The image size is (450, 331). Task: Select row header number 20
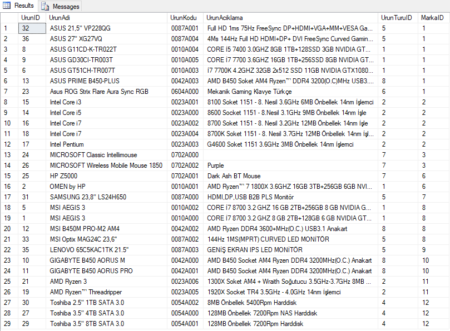pyautogui.click(x=9, y=229)
